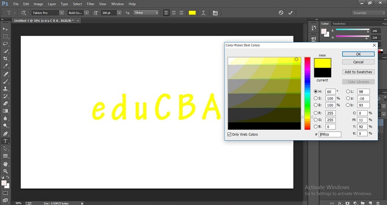The width and height of the screenshot is (387, 205).
Task: Open the Image menu
Action: [38, 4]
